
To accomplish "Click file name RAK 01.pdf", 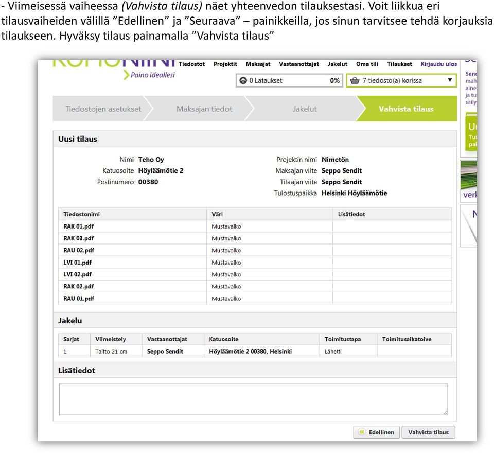I will pos(78,226).
